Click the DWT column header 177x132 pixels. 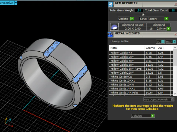point(163,48)
